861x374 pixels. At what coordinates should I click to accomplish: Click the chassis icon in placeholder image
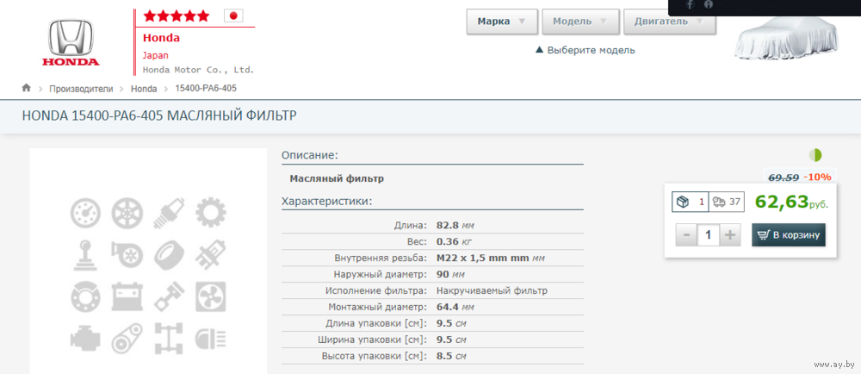pos(169,339)
